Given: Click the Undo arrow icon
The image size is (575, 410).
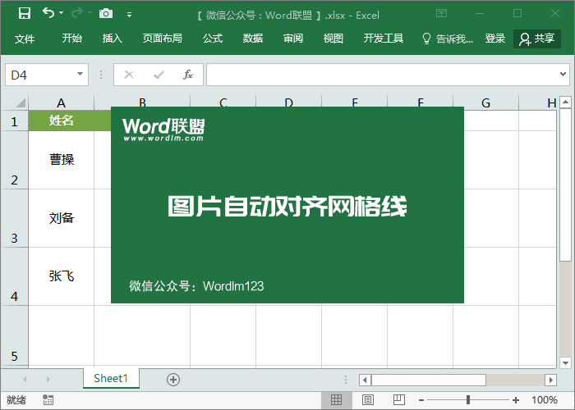Looking at the screenshot, I should click(48, 13).
